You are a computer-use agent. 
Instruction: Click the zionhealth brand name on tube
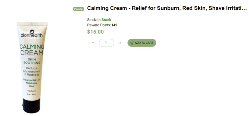pos(32,35)
